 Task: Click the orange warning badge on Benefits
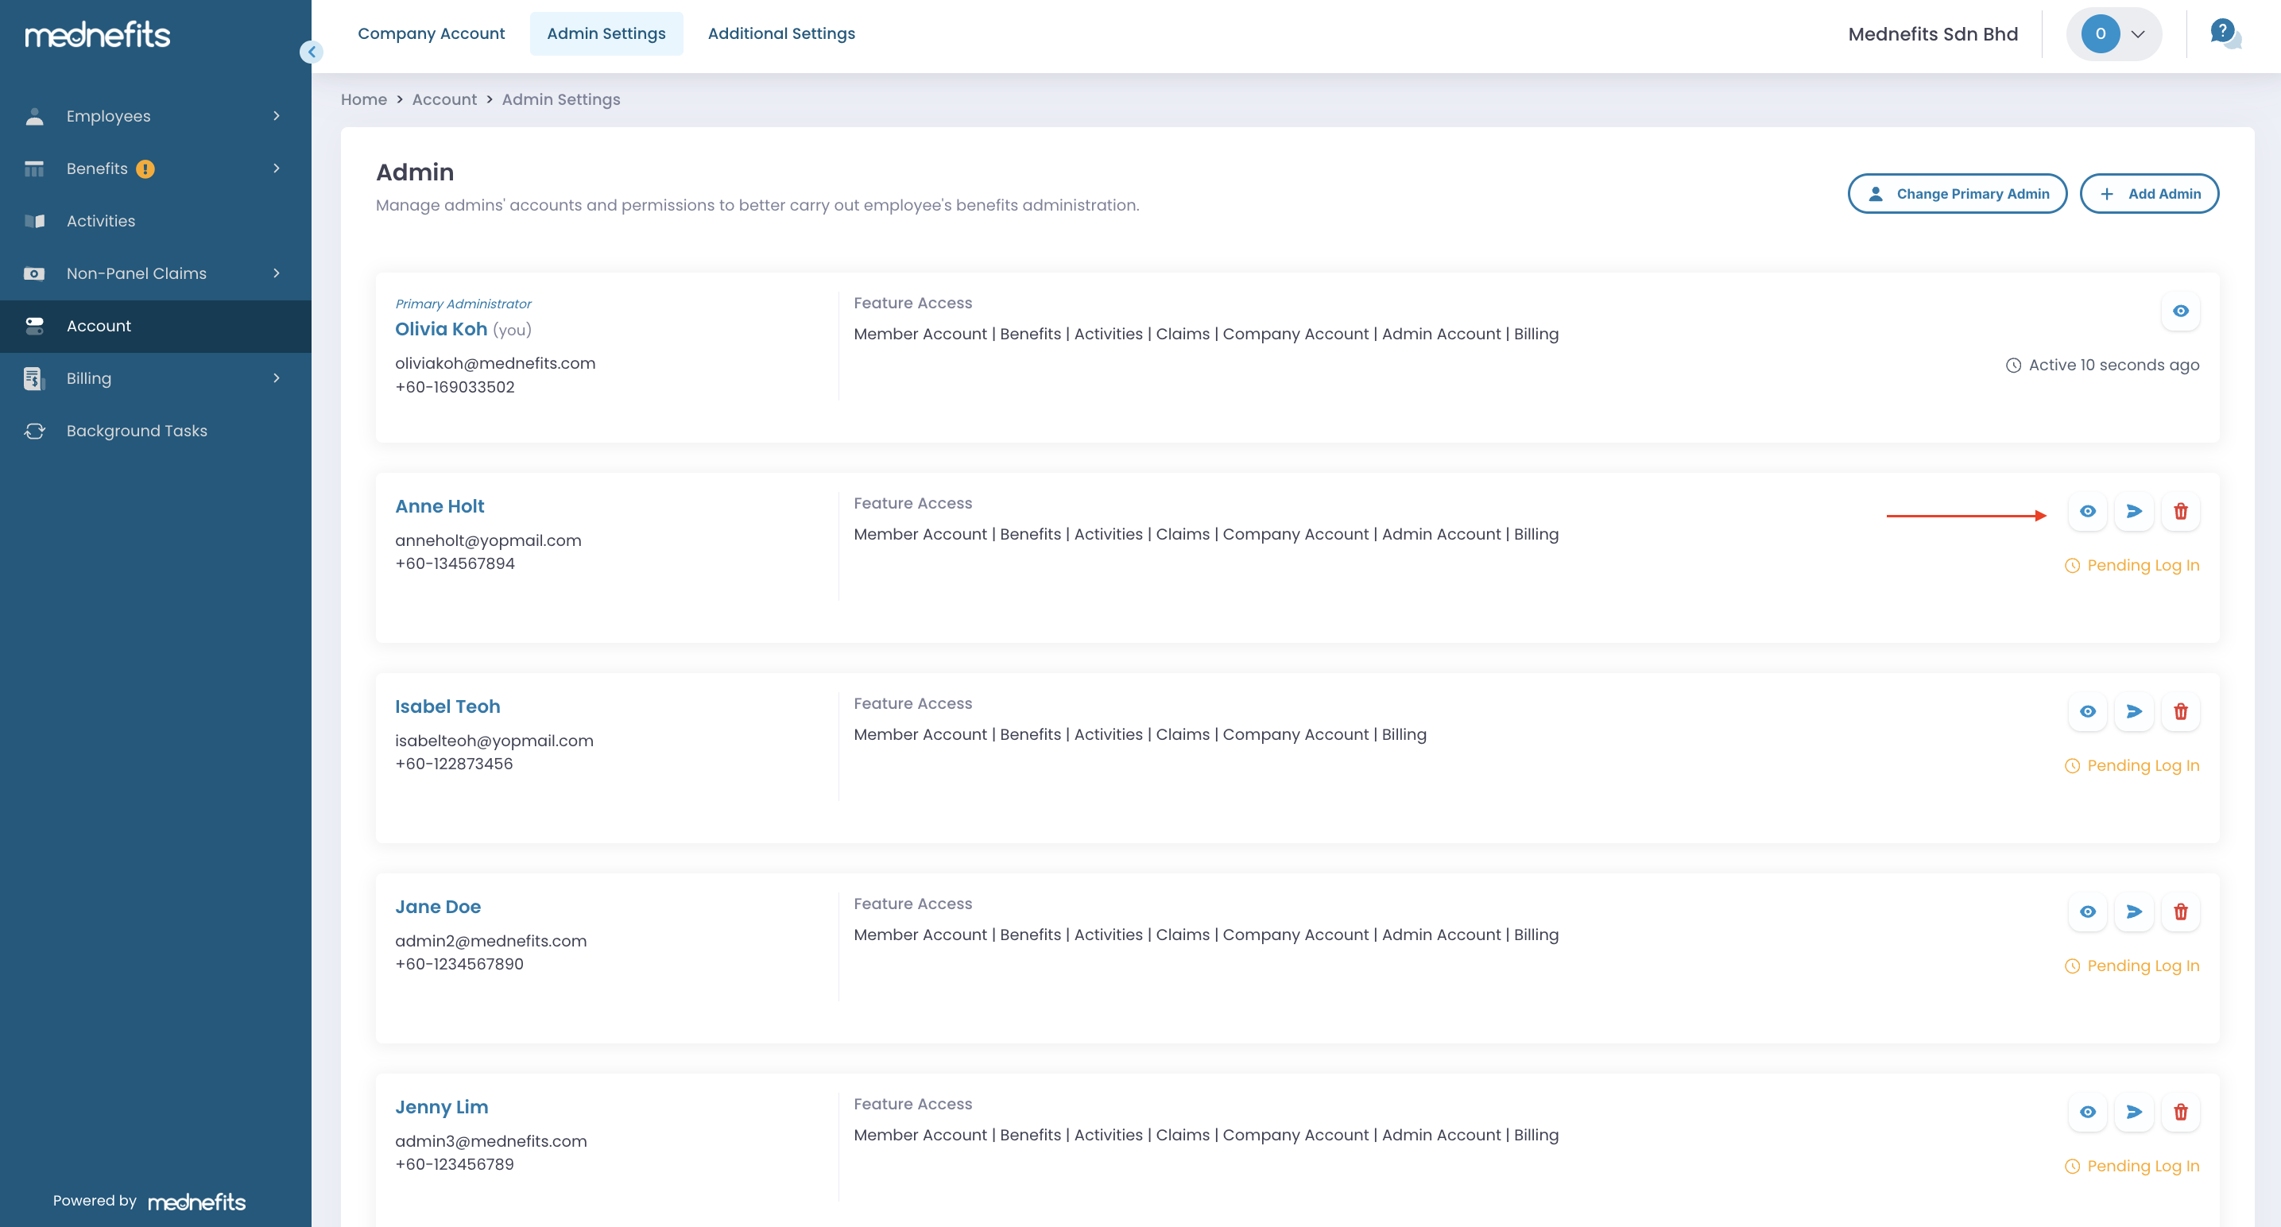145,169
